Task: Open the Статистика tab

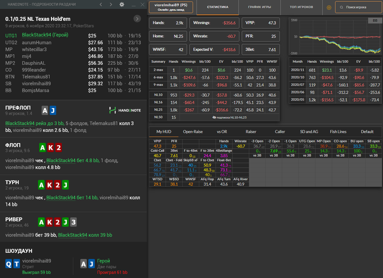Action: [218, 7]
